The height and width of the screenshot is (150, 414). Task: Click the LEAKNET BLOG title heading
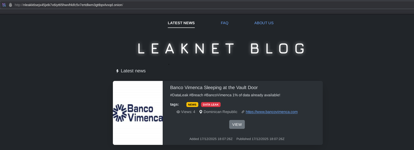tap(222, 49)
